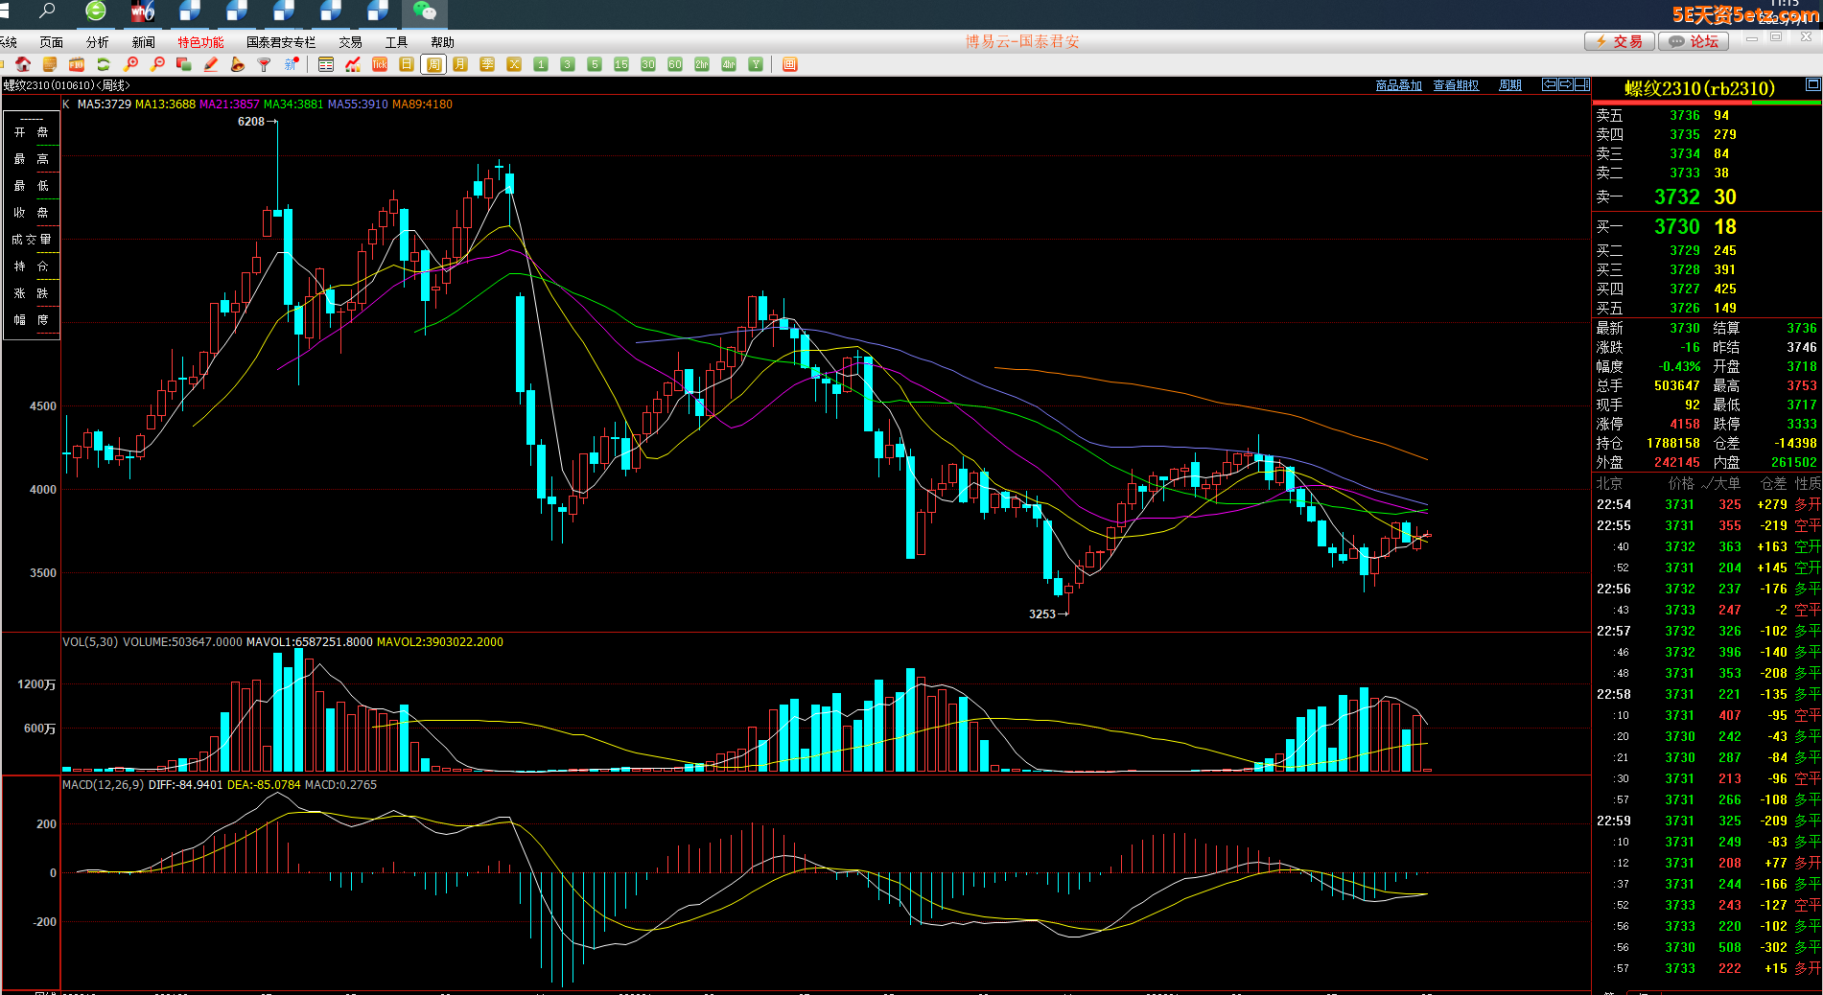Select the 4hr period button

pyautogui.click(x=729, y=64)
